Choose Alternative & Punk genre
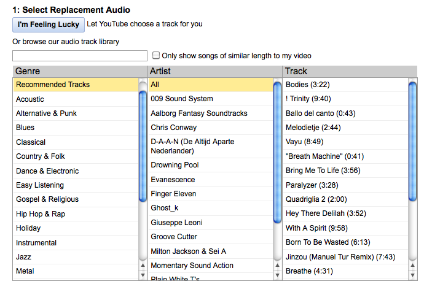The width and height of the screenshot is (424, 284). (x=46, y=113)
